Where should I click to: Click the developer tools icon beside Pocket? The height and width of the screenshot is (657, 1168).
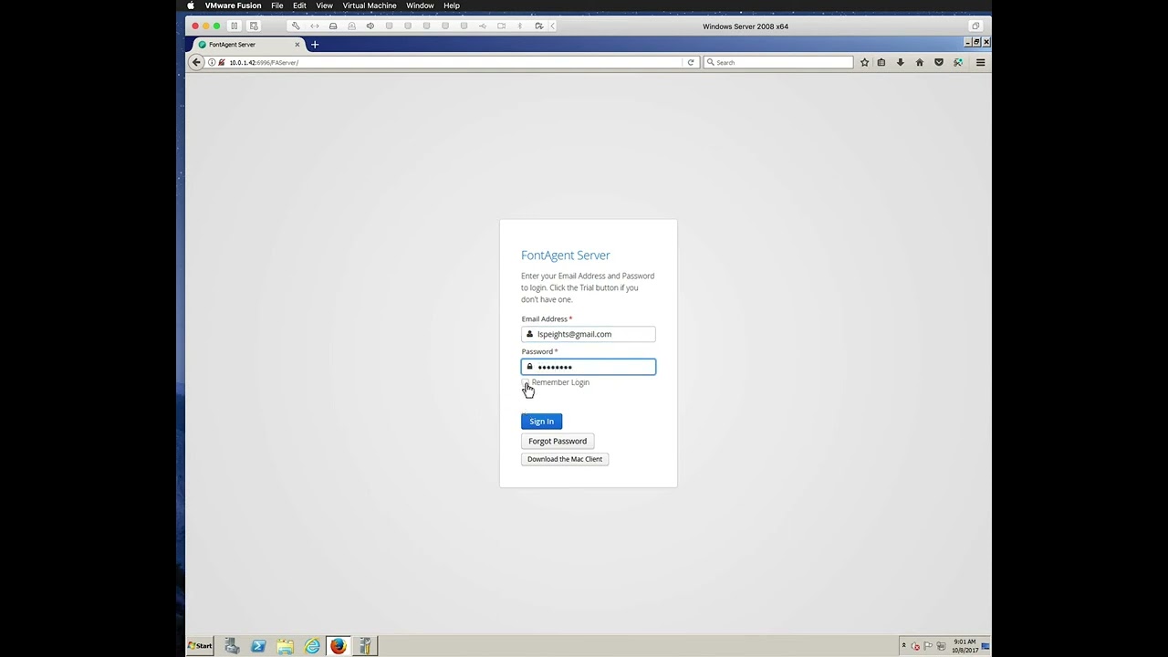point(957,63)
